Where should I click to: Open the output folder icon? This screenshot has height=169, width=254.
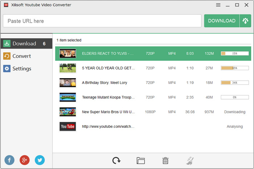(141, 161)
